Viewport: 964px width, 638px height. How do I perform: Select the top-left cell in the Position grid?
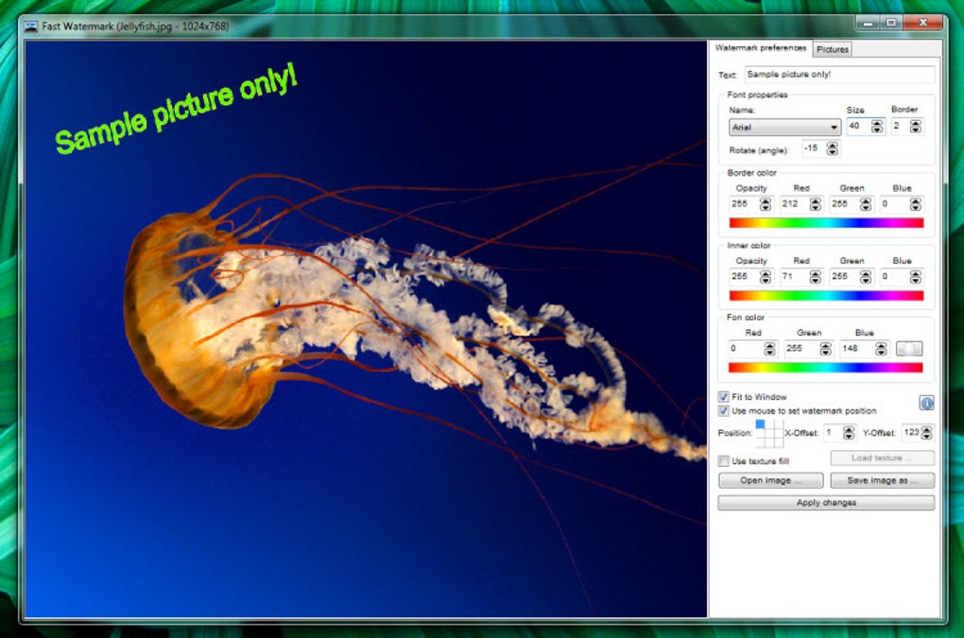click(761, 424)
